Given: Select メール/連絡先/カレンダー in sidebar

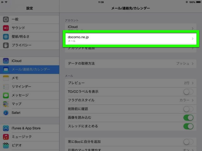Looking at the screenshot, I should (x=30, y=70).
